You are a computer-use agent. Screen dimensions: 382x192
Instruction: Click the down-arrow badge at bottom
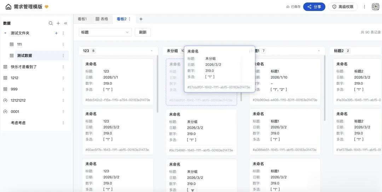point(192,190)
